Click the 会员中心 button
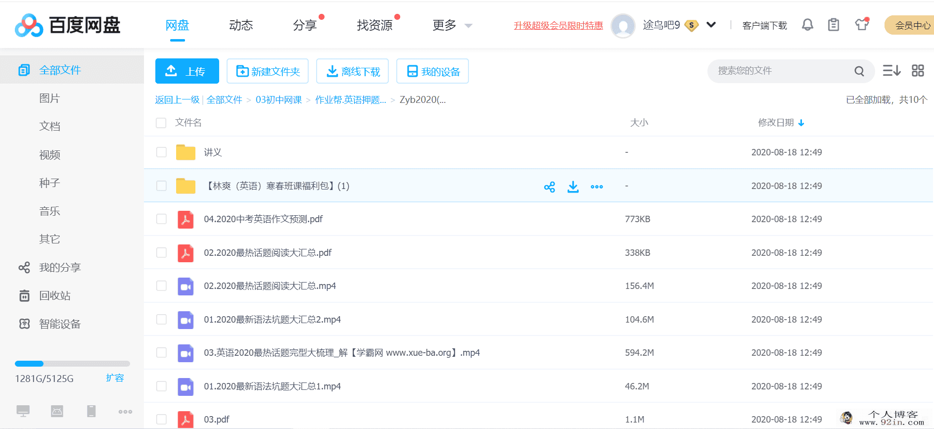 click(x=910, y=25)
